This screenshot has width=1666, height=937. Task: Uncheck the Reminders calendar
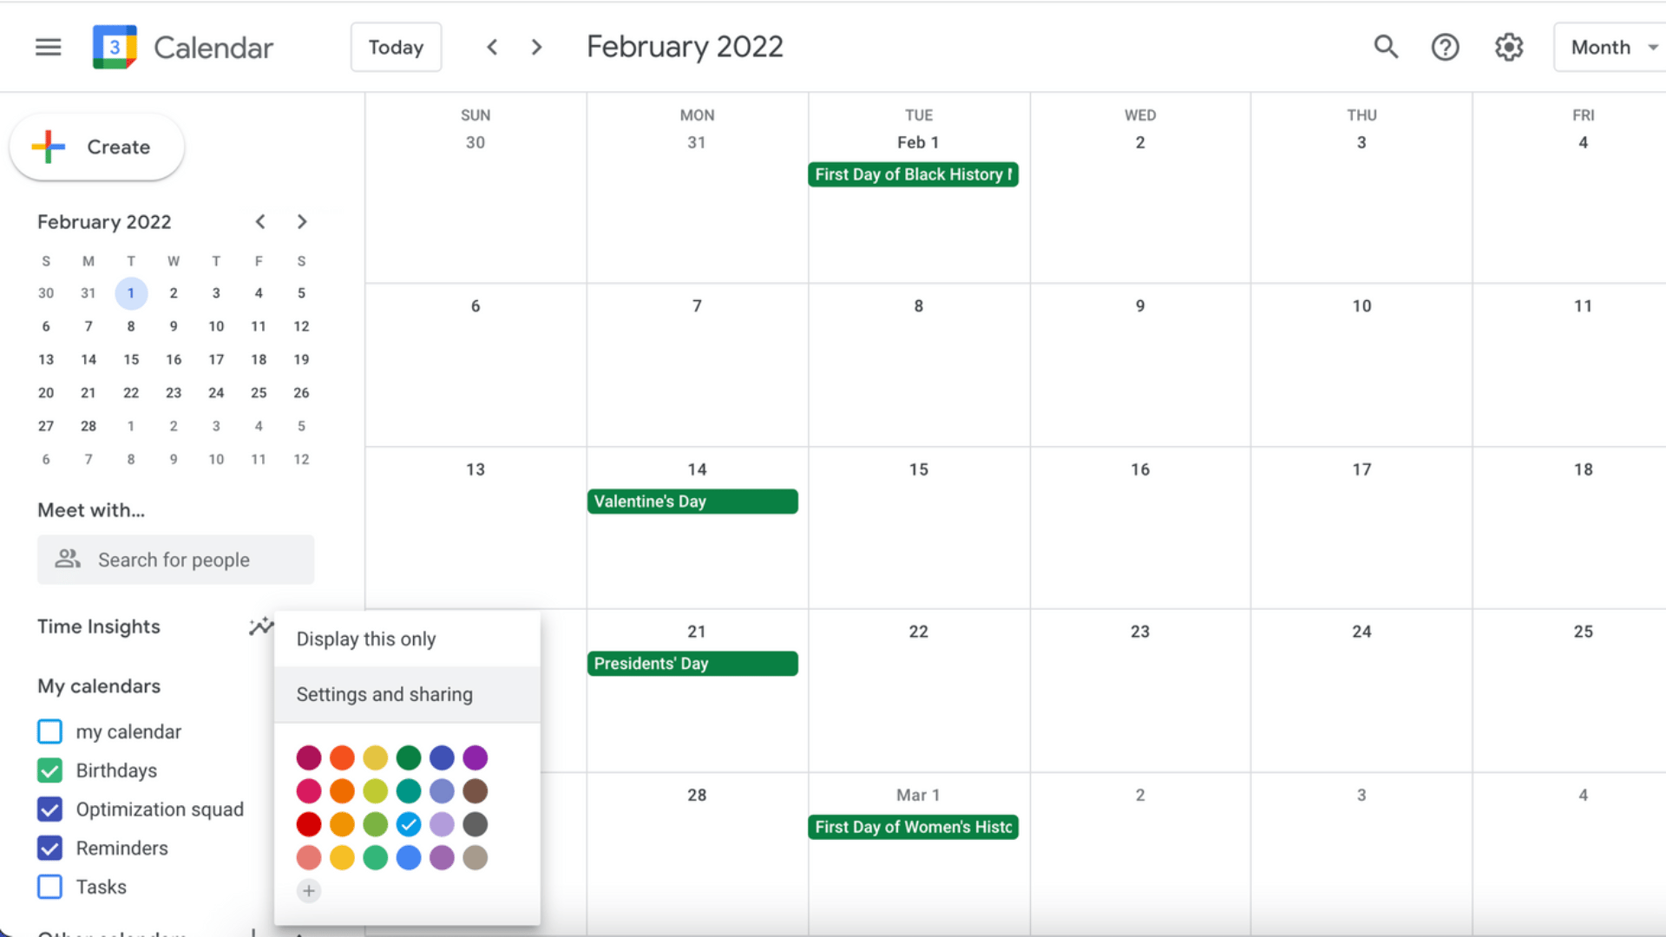point(49,848)
